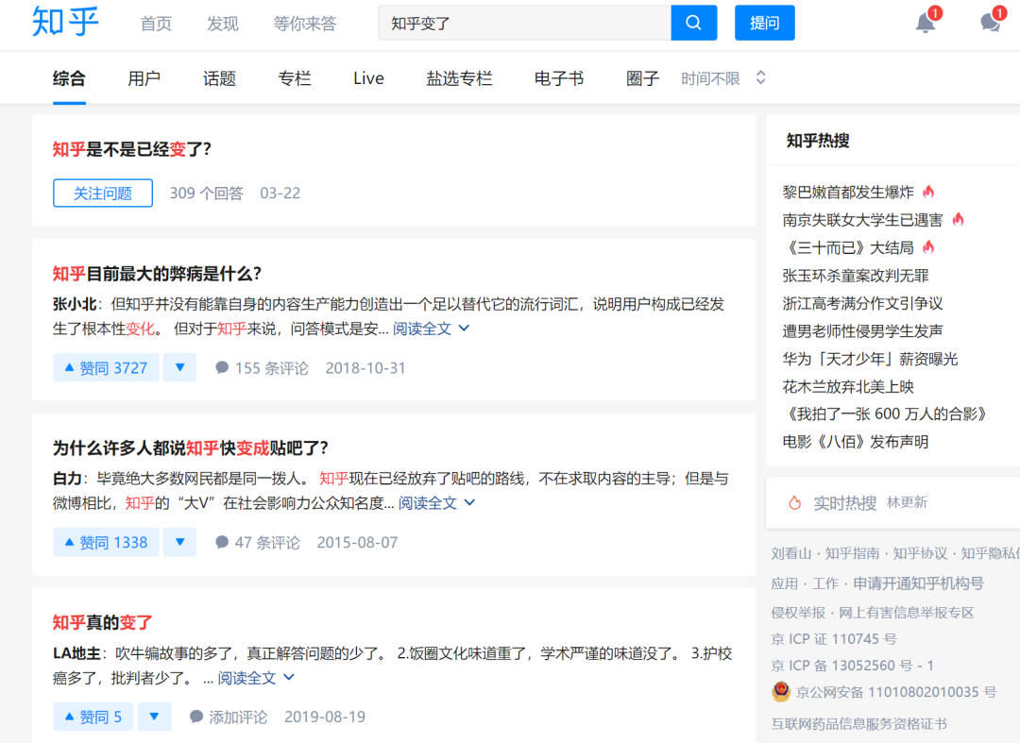Expand 阅读全文 on the 白力 answer
Image resolution: width=1020 pixels, height=743 pixels.
tap(436, 502)
